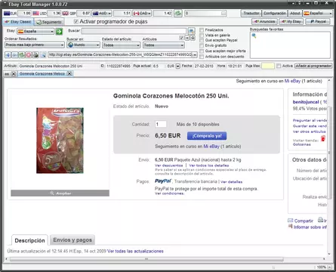Open the Estado del artículo dropdown
Image resolution: width=336 pixels, height=272 pixels.
point(121,45)
